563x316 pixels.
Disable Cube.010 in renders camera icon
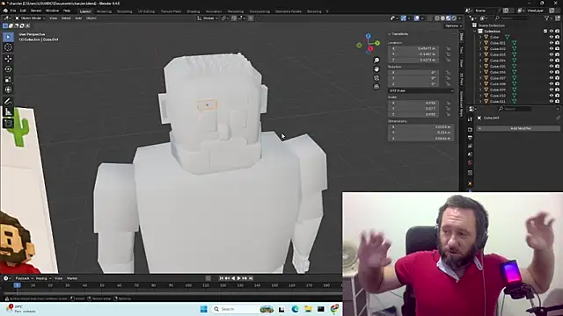point(557,96)
